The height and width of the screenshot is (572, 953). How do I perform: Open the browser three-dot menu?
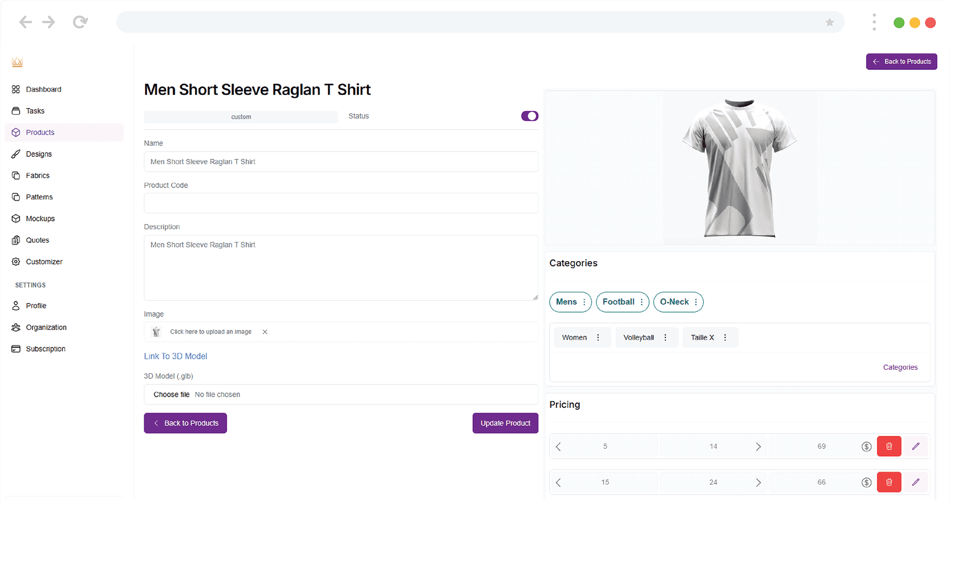click(x=874, y=22)
